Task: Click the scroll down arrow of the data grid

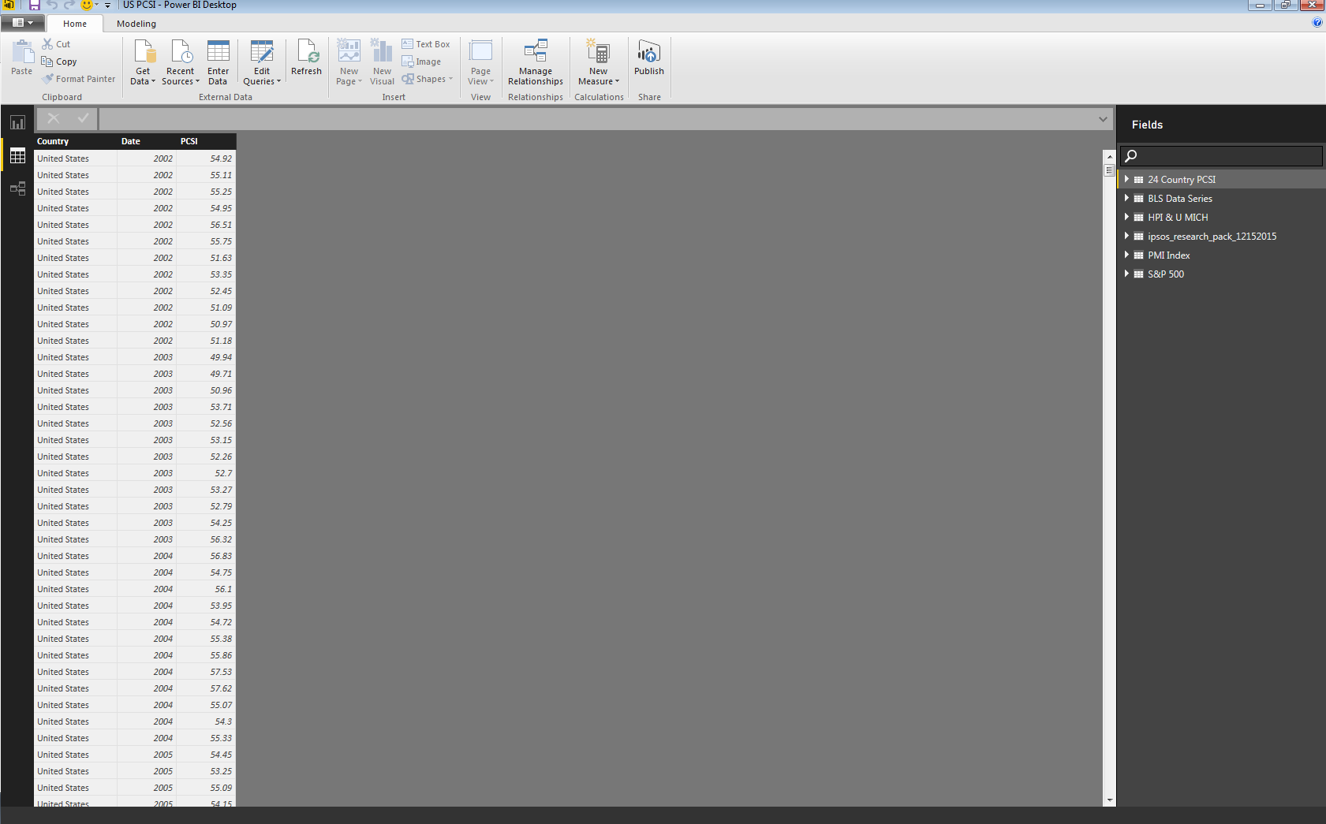Action: (1109, 800)
